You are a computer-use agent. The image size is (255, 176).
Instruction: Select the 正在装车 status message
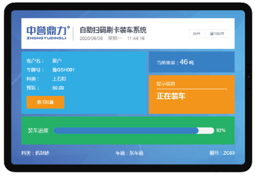coord(171,96)
